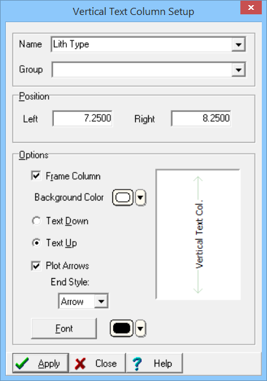Screen dimensions: 267x381
Task: Click the black font color swatch
Action: coord(121,328)
